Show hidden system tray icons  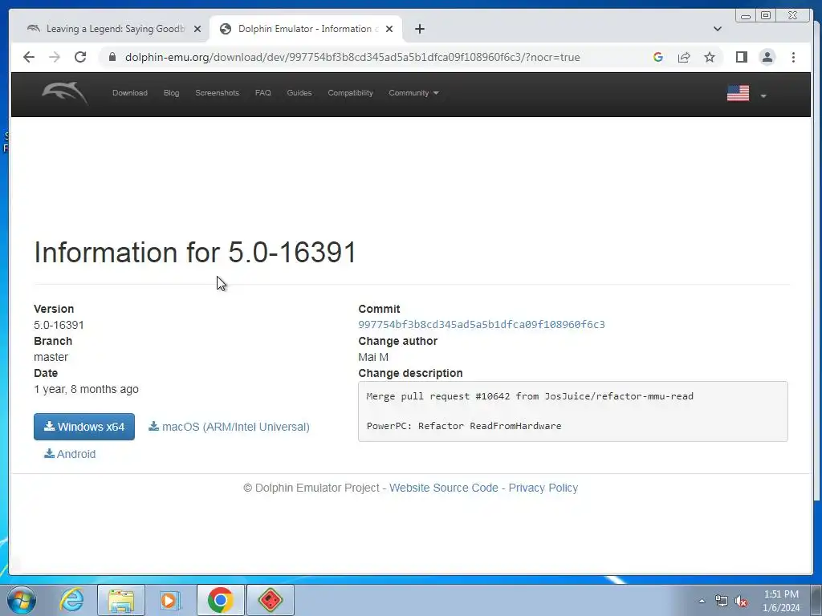point(702,601)
